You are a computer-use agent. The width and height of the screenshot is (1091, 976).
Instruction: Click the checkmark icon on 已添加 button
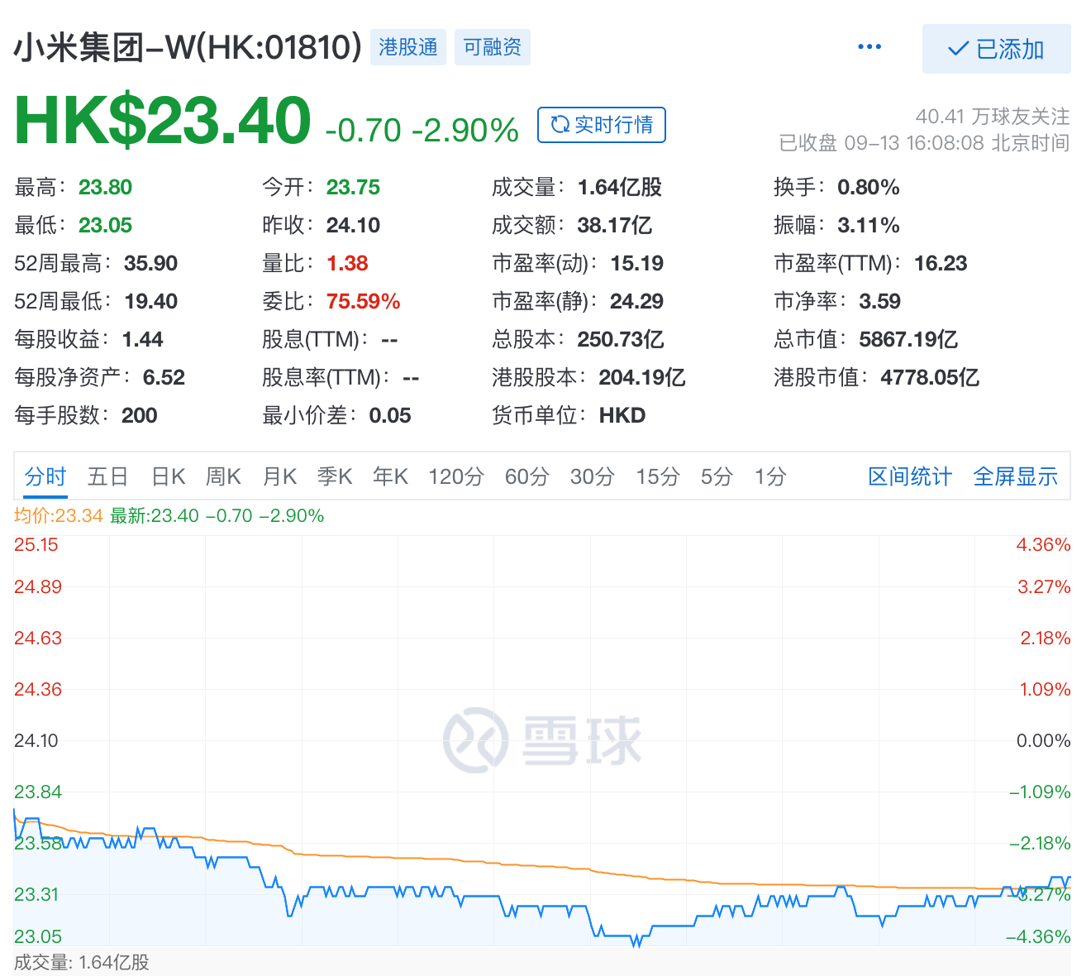[x=956, y=48]
